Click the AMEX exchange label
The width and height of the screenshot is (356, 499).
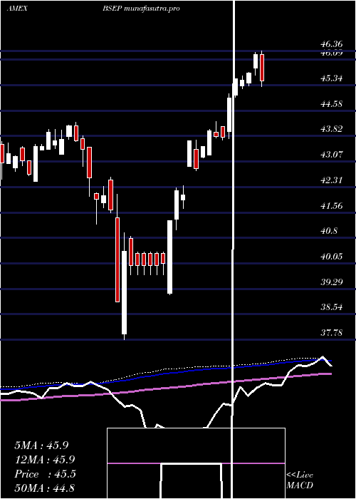pos(17,9)
